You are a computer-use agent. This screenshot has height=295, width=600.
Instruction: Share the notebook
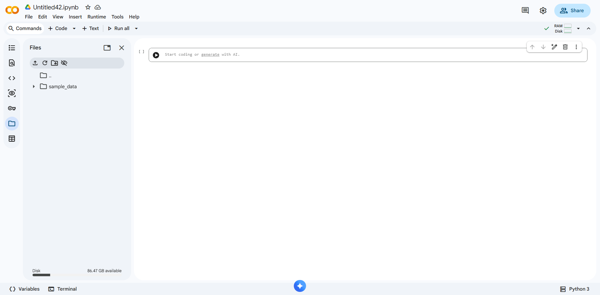(x=572, y=11)
